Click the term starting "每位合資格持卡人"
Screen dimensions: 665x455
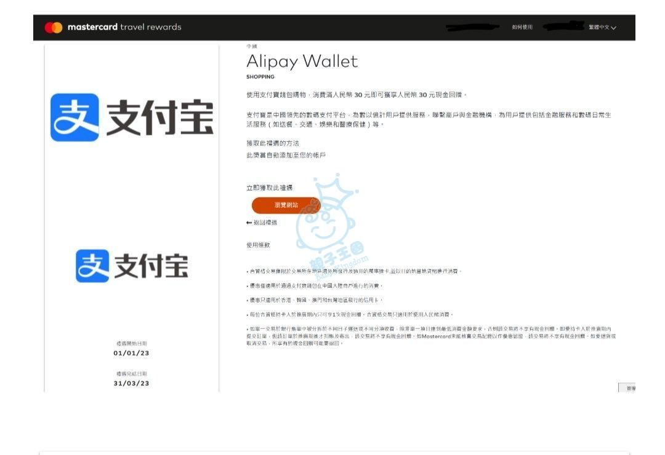[x=350, y=315]
